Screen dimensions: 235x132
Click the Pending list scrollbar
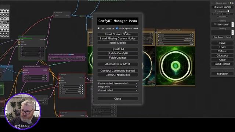tap(232, 33)
